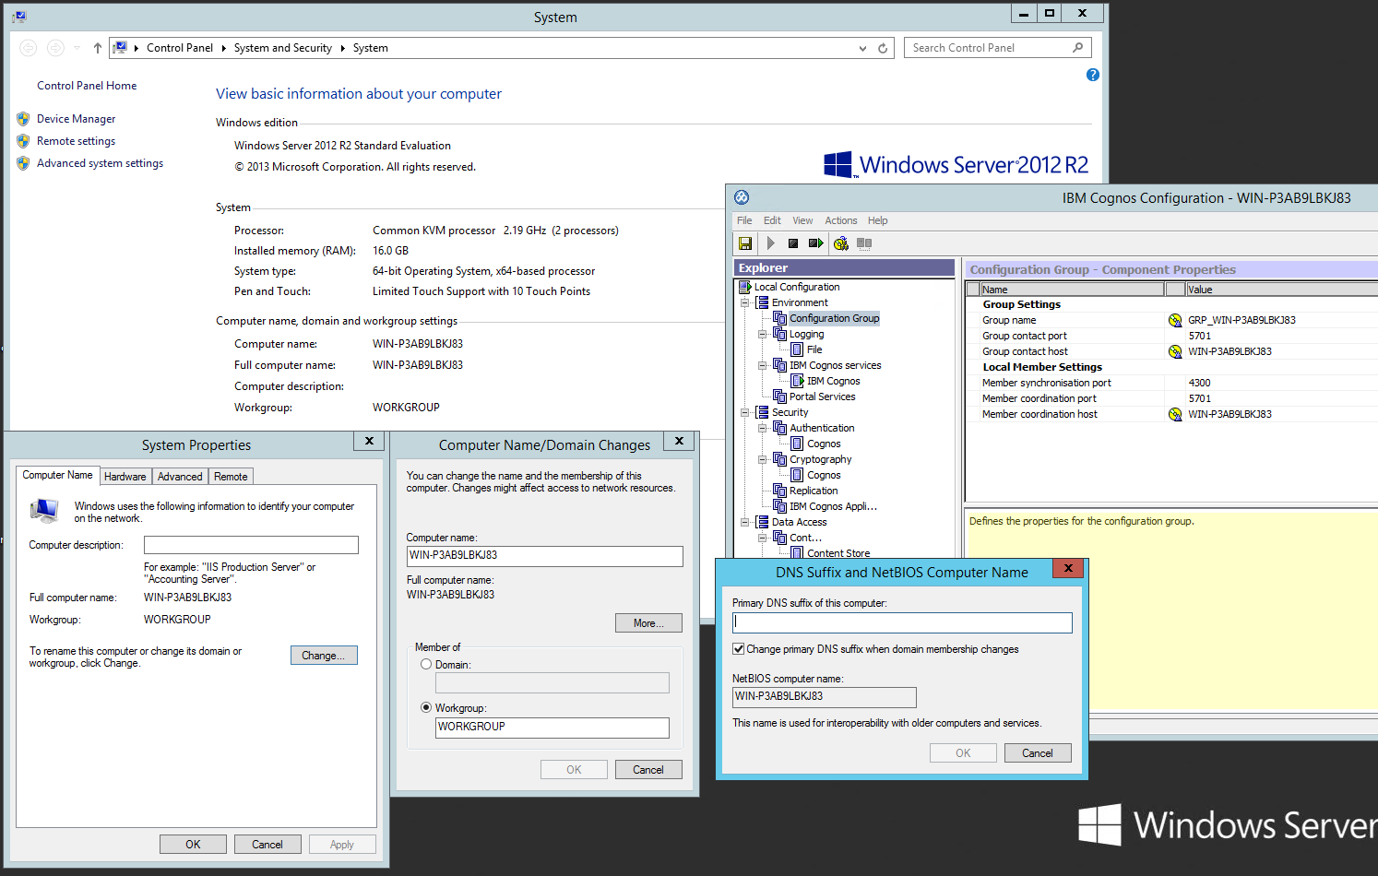Screen dimensions: 1378x876
Task: Click the Computer description input field
Action: point(251,545)
